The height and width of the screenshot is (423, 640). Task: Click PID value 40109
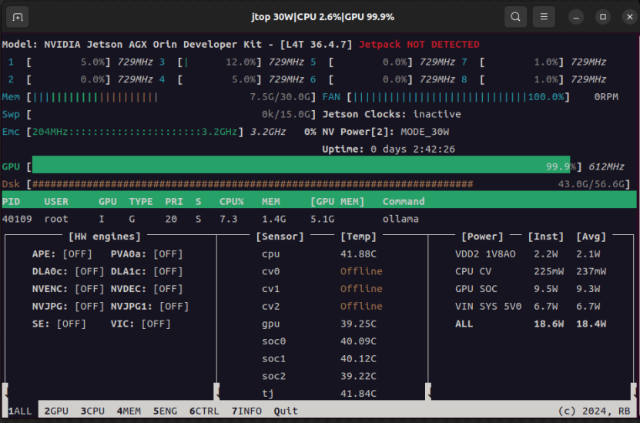point(17,219)
